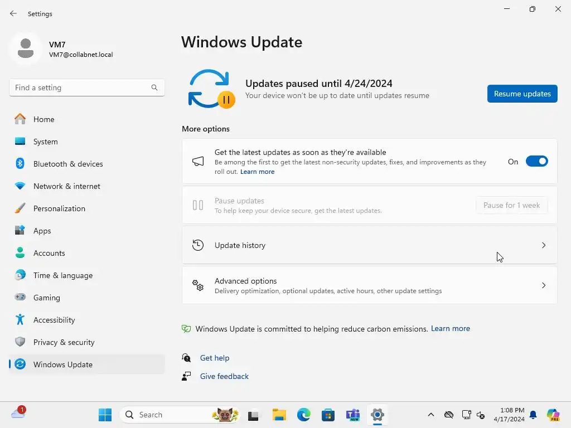Click the notification bell in system tray
This screenshot has width=571, height=428.
(533, 415)
